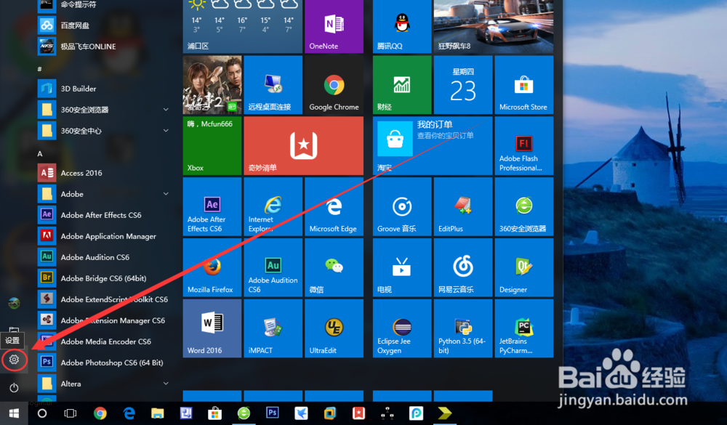Viewport: 727px width, 425px height.
Task: Launch the Python 3.5 (64-bit) tile
Action: click(x=462, y=328)
